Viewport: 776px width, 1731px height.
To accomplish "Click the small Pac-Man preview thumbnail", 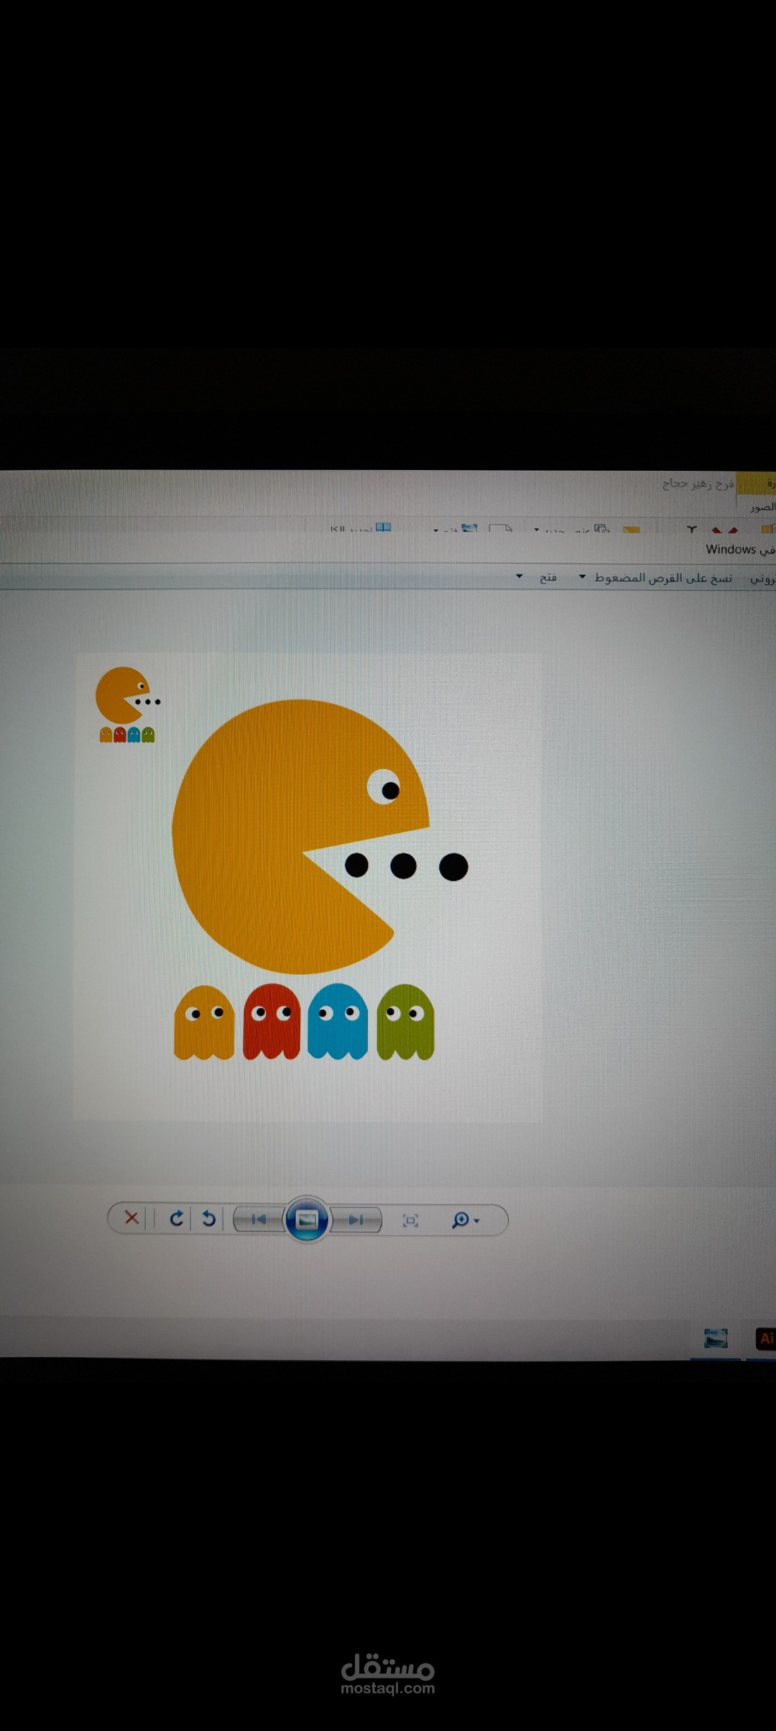I will click(127, 704).
